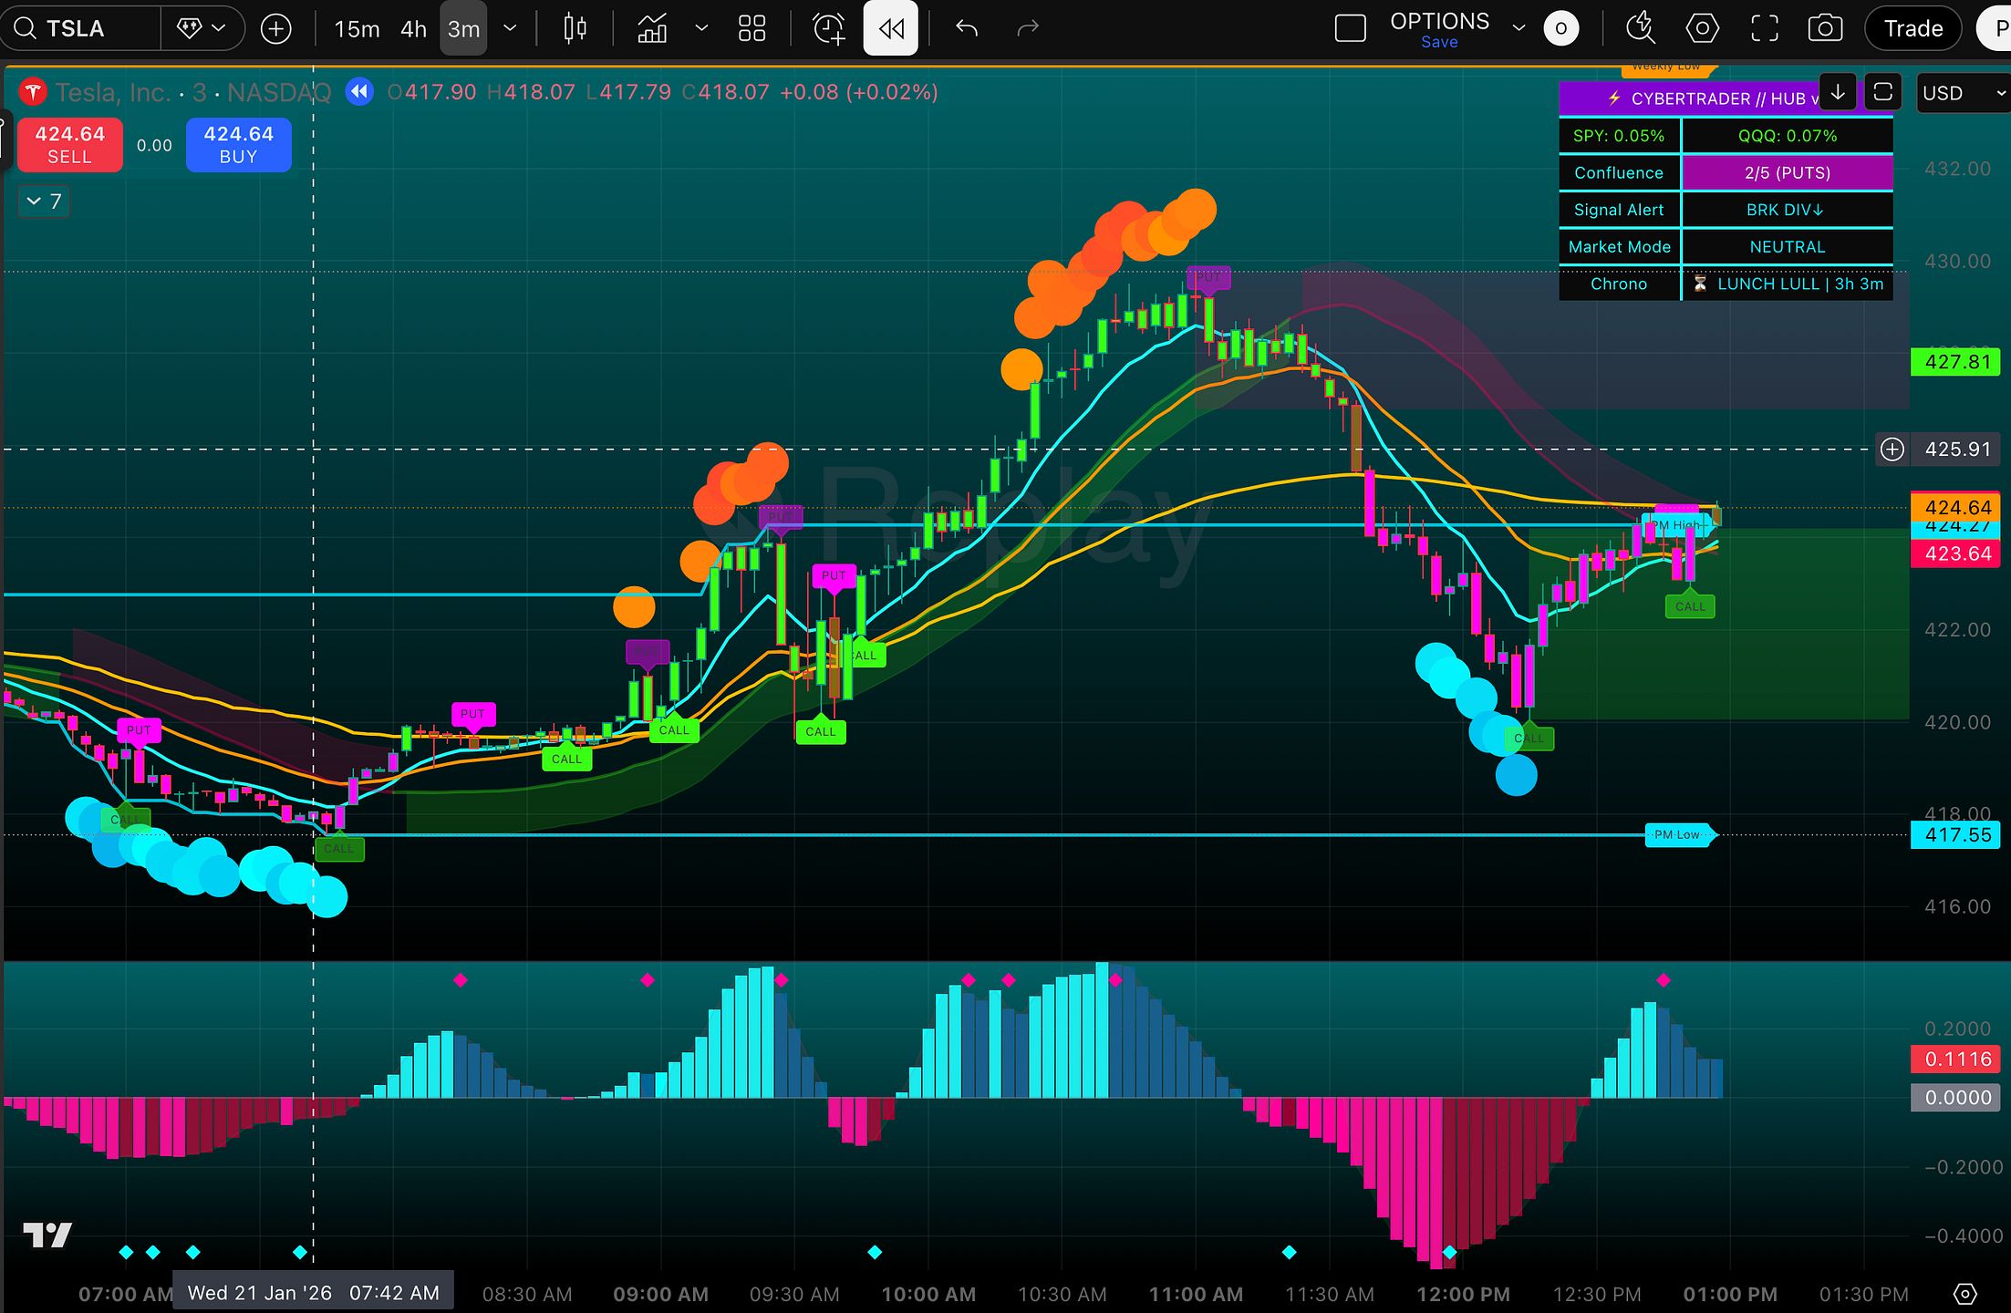This screenshot has height=1313, width=2011.
Task: Select the 3m interval
Action: pos(463,29)
